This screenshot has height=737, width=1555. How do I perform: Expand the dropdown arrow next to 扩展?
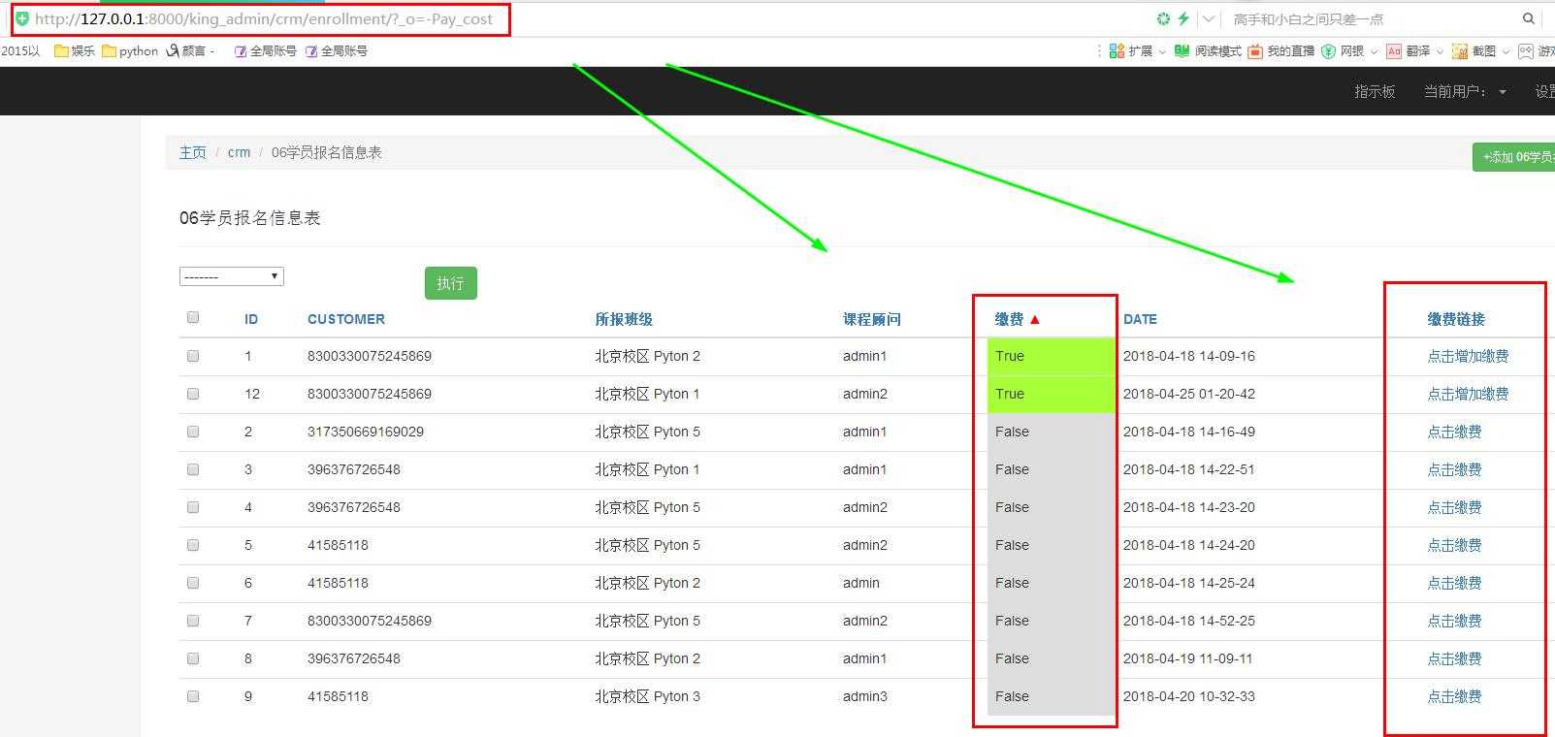[1162, 51]
